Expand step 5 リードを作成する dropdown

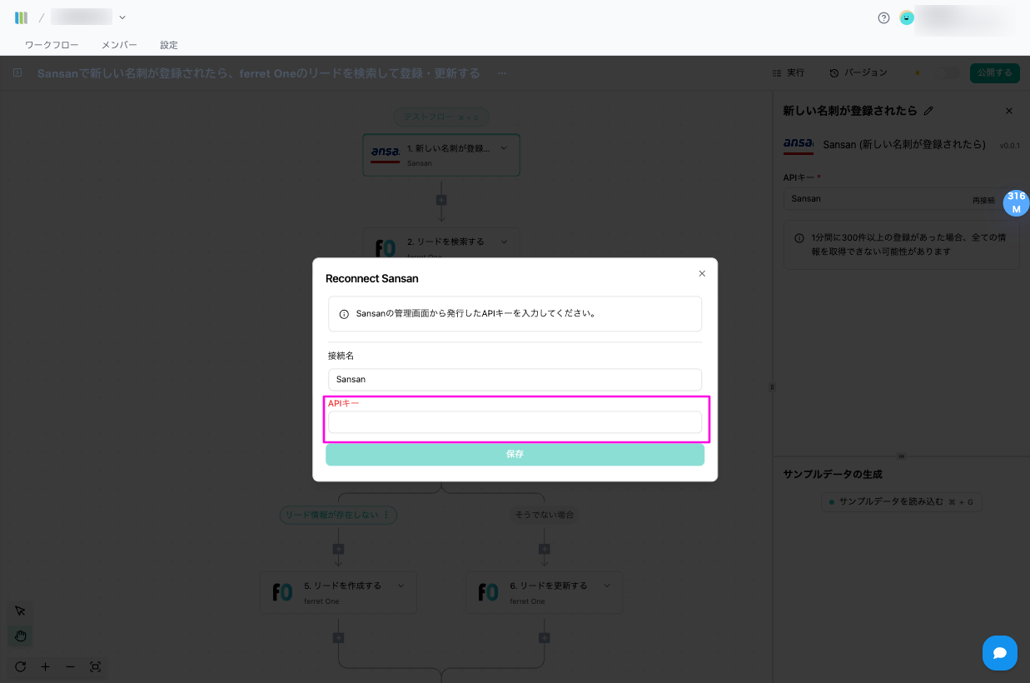[x=401, y=586]
